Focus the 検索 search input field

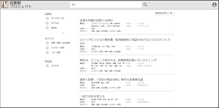coord(106,5)
